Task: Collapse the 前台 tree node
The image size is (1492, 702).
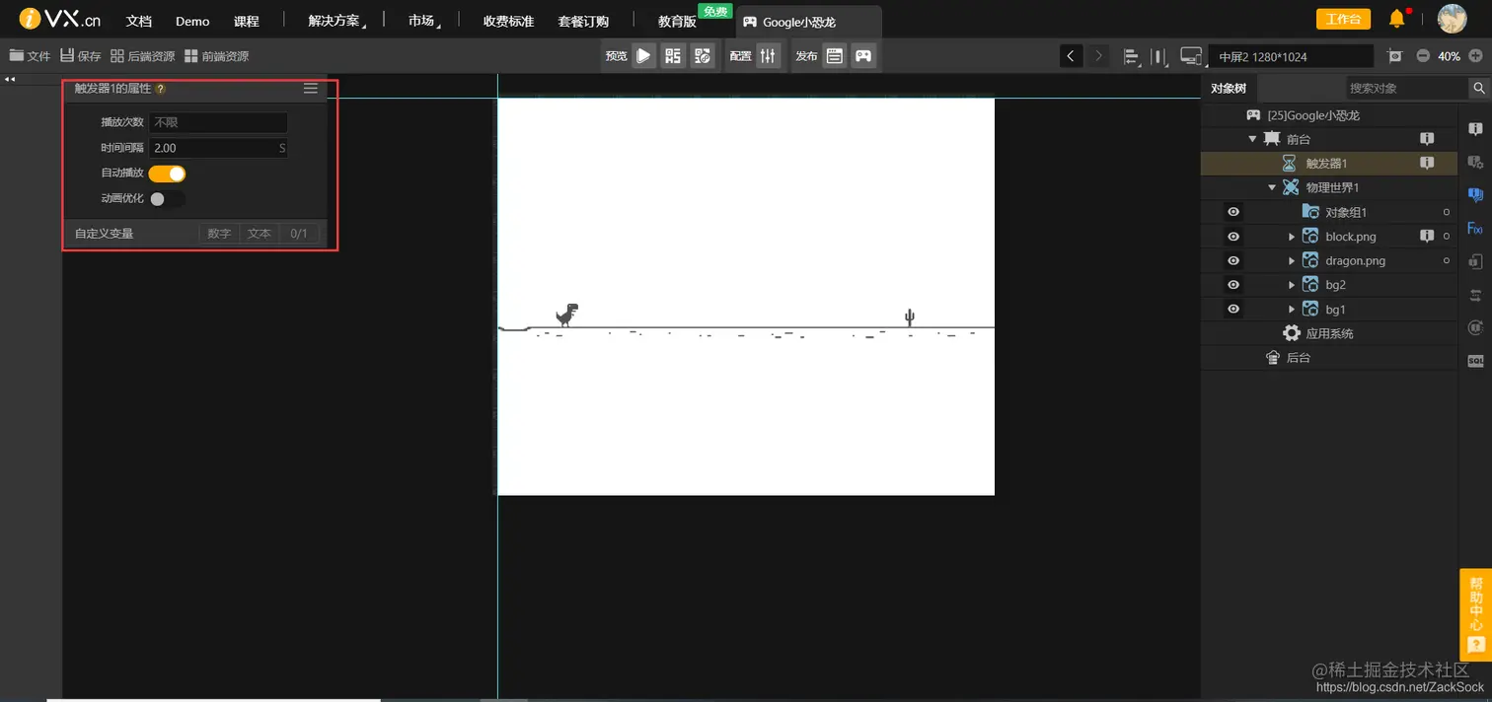Action: pos(1252,139)
